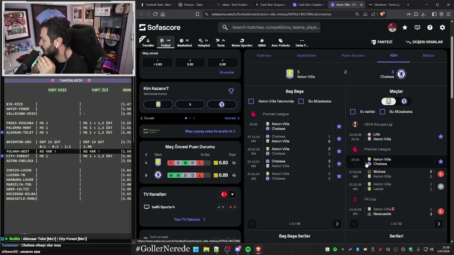Open new browser tab
Image resolution: width=454 pixels, height=255 pixels.
tap(408, 5)
